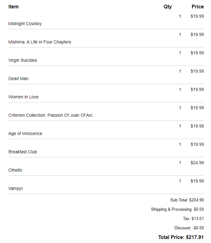Select the Breakfast Club item name
This screenshot has width=211, height=243.
click(x=23, y=152)
